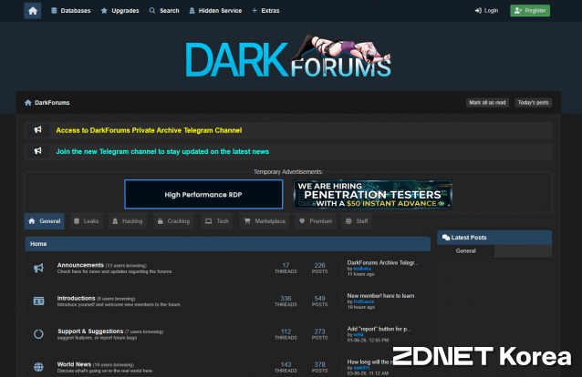
Task: Click the Penetration Testers hiring banner
Action: [x=373, y=195]
